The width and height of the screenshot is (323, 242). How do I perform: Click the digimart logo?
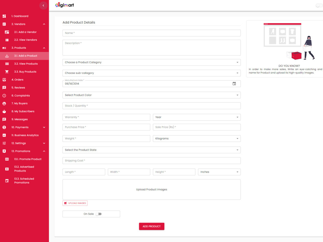65,5
